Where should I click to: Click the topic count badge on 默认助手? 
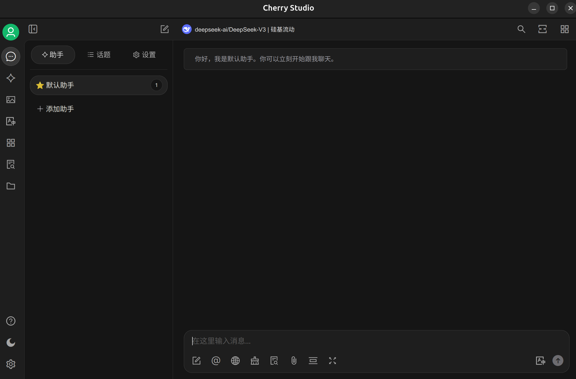156,85
